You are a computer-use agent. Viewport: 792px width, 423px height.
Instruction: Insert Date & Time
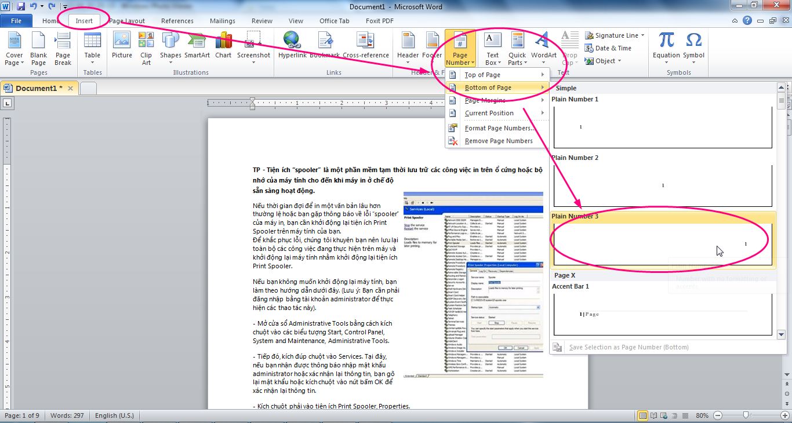click(608, 48)
